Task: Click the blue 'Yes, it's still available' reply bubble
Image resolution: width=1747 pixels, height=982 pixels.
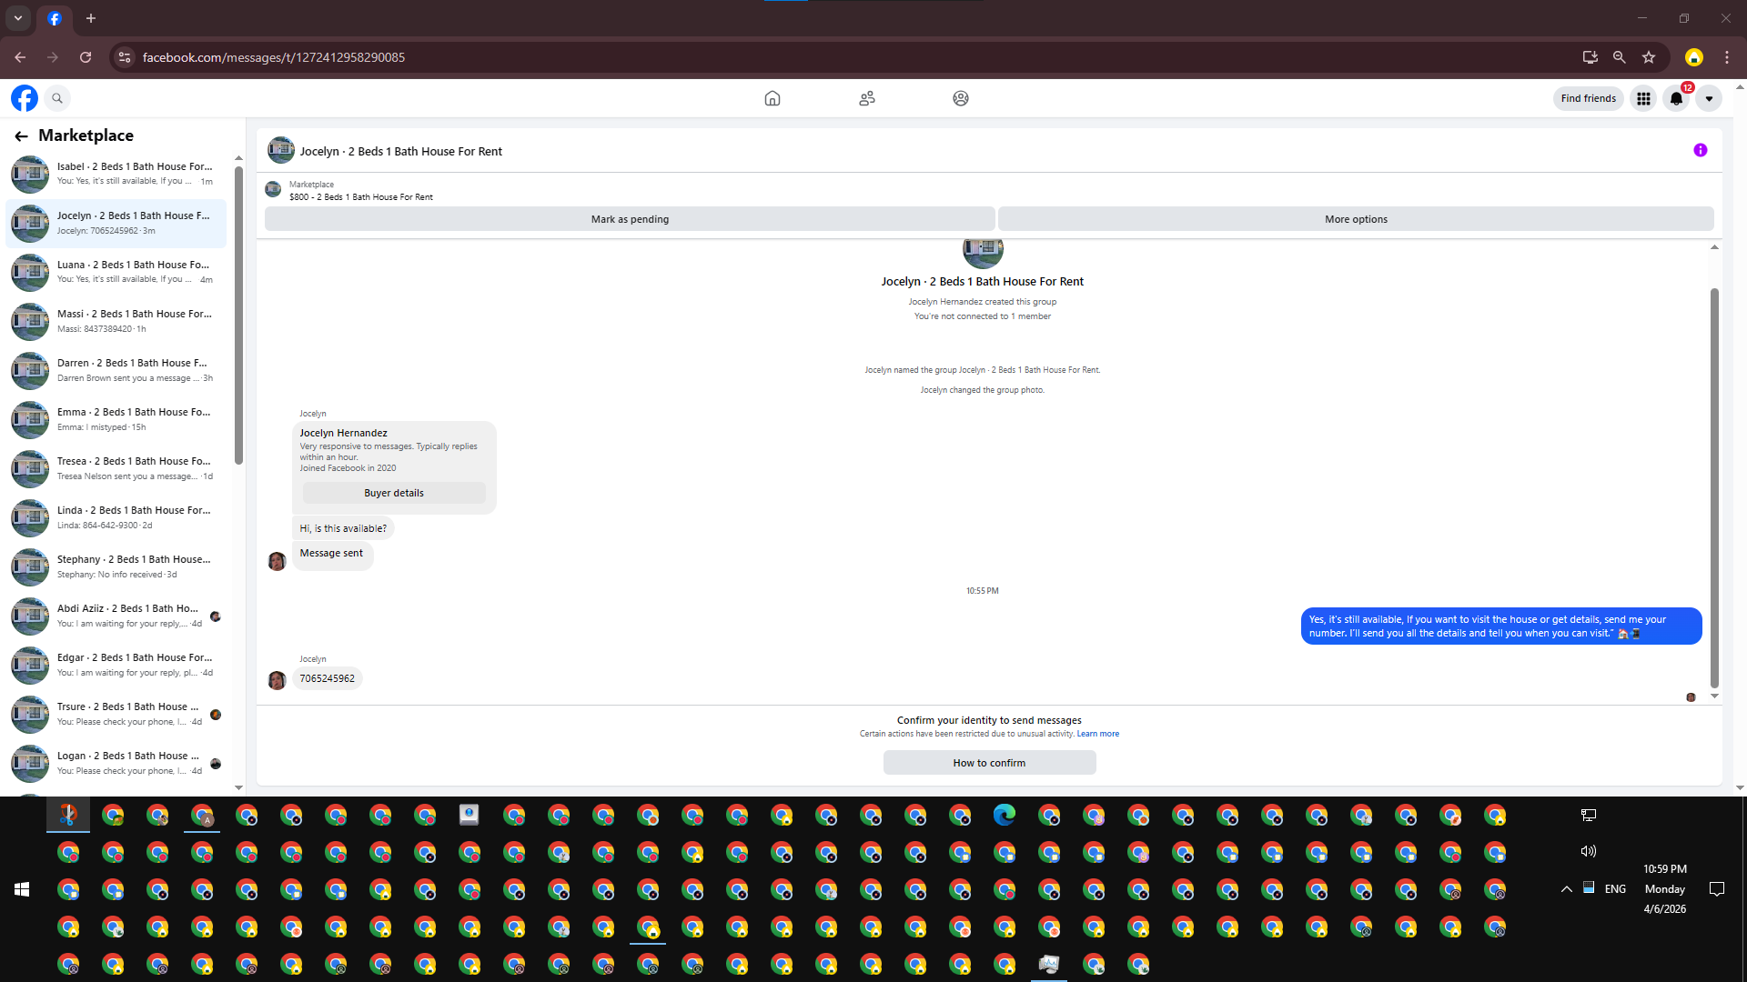Action: 1501,626
